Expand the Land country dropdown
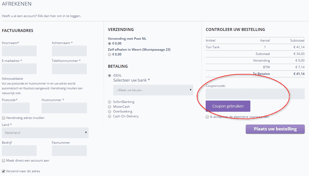Viewport: 309px width, 176px height. [x=45, y=133]
